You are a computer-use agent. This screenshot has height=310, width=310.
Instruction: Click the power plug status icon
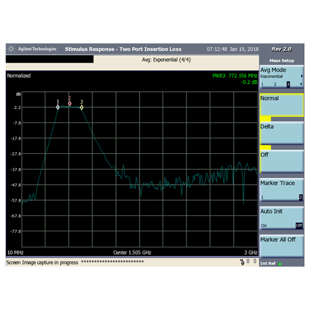tap(242, 262)
